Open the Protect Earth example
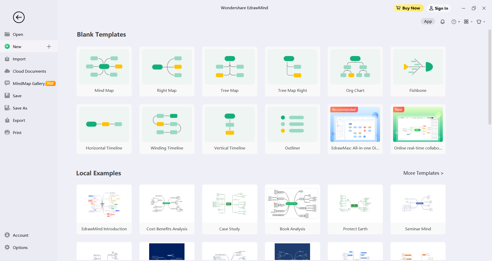The image size is (492, 261). pos(355,209)
